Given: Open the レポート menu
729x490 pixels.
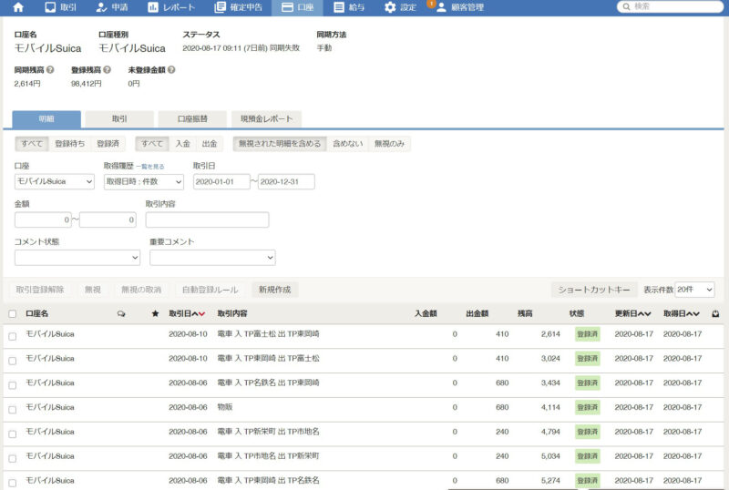Looking at the screenshot, I should click(x=171, y=7).
